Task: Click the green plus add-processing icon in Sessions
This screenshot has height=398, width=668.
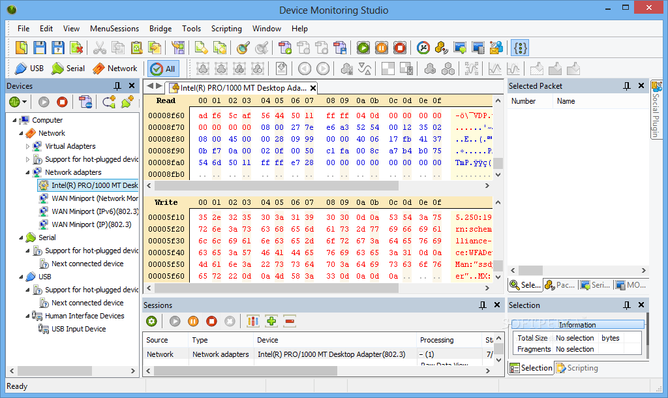Action: (x=271, y=321)
